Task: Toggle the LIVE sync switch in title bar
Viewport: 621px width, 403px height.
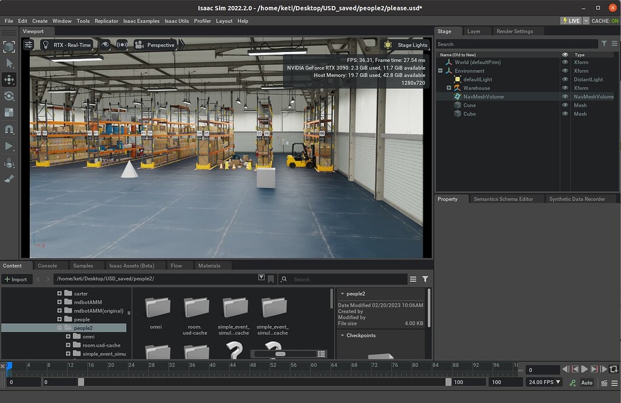Action: pos(571,20)
